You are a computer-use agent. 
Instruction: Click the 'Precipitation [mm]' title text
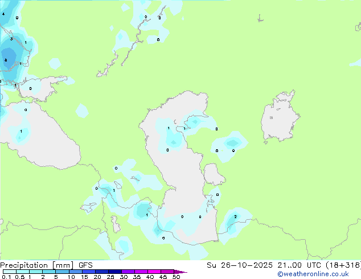click(x=37, y=265)
